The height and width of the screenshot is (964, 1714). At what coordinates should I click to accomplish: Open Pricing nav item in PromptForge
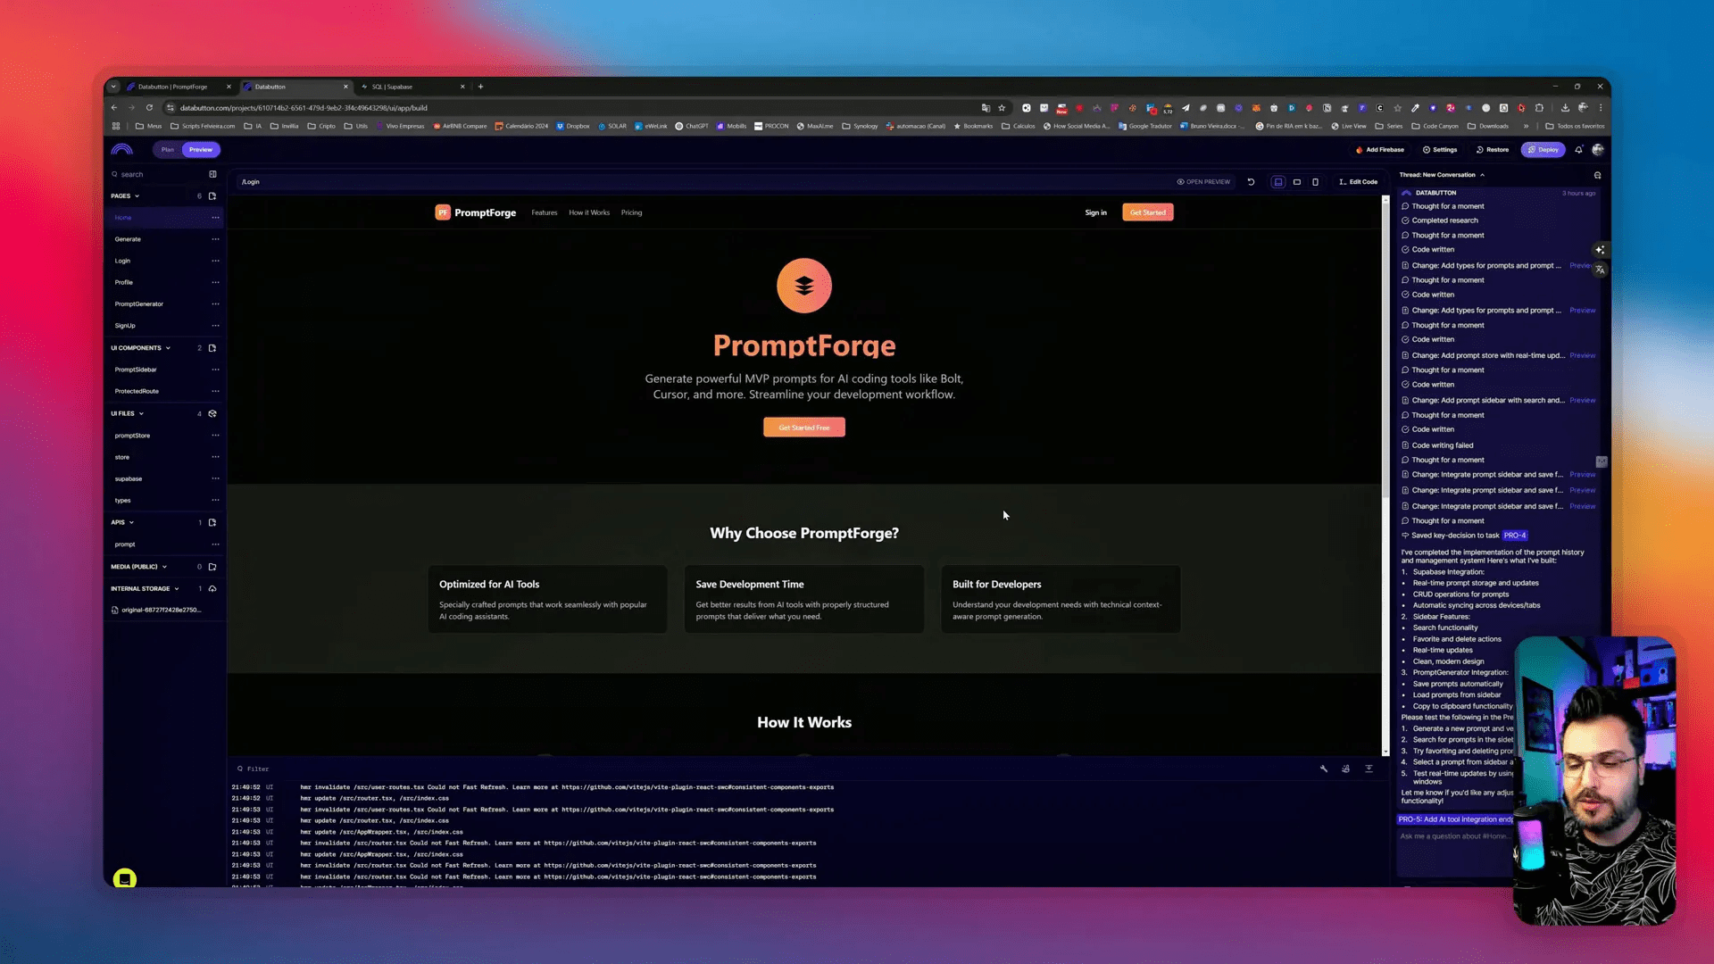[x=632, y=212]
